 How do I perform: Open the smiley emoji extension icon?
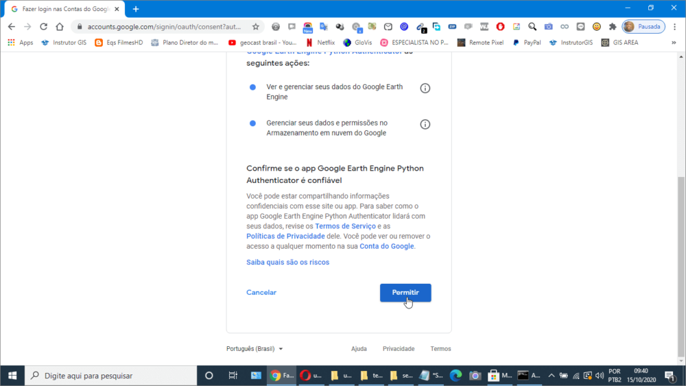pyautogui.click(x=597, y=27)
